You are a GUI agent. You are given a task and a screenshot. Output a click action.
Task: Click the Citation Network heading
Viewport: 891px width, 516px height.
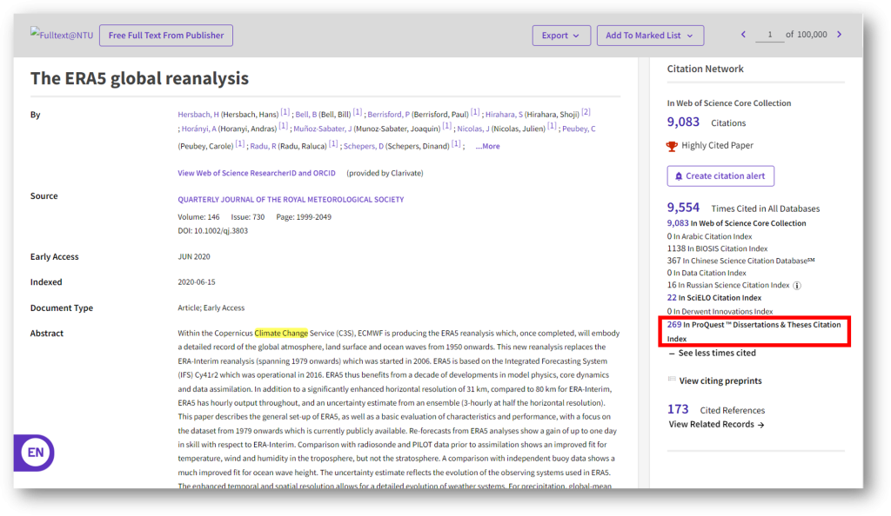pyautogui.click(x=705, y=69)
